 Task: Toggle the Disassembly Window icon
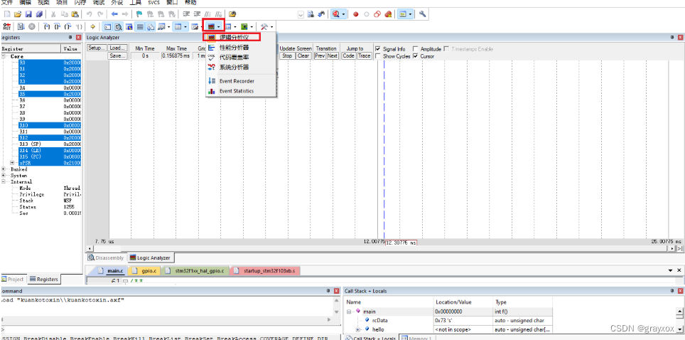(x=119, y=27)
